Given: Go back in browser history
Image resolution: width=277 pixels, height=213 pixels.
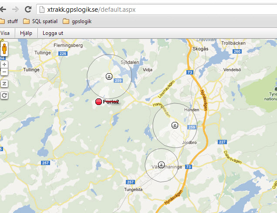Looking at the screenshot, I should pyautogui.click(x=3, y=9).
